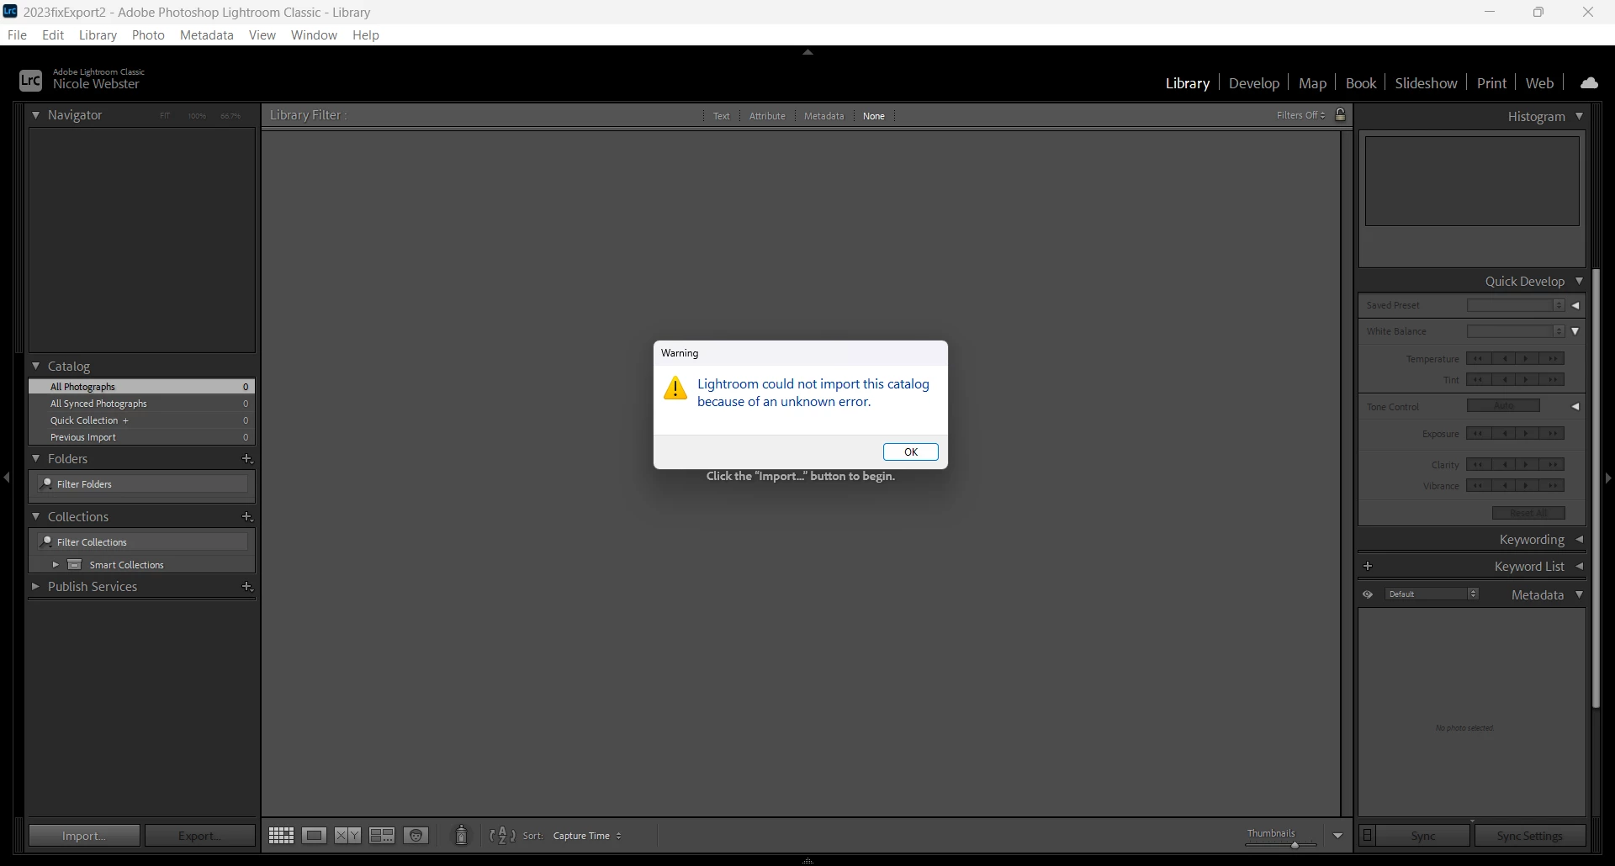Switch to Loupe view icon
This screenshot has width=1615, height=866.
[315, 836]
